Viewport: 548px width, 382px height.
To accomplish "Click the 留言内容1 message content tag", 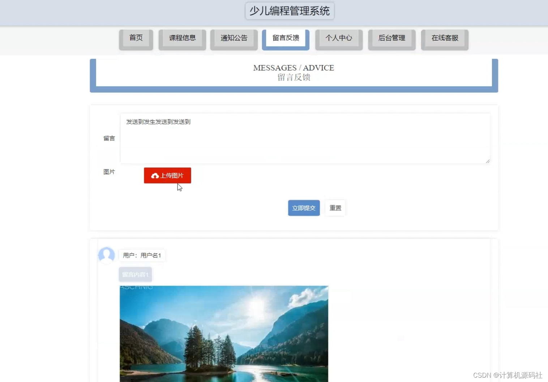I will point(135,274).
